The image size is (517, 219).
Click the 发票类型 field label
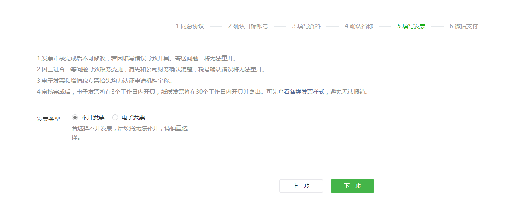coord(48,119)
